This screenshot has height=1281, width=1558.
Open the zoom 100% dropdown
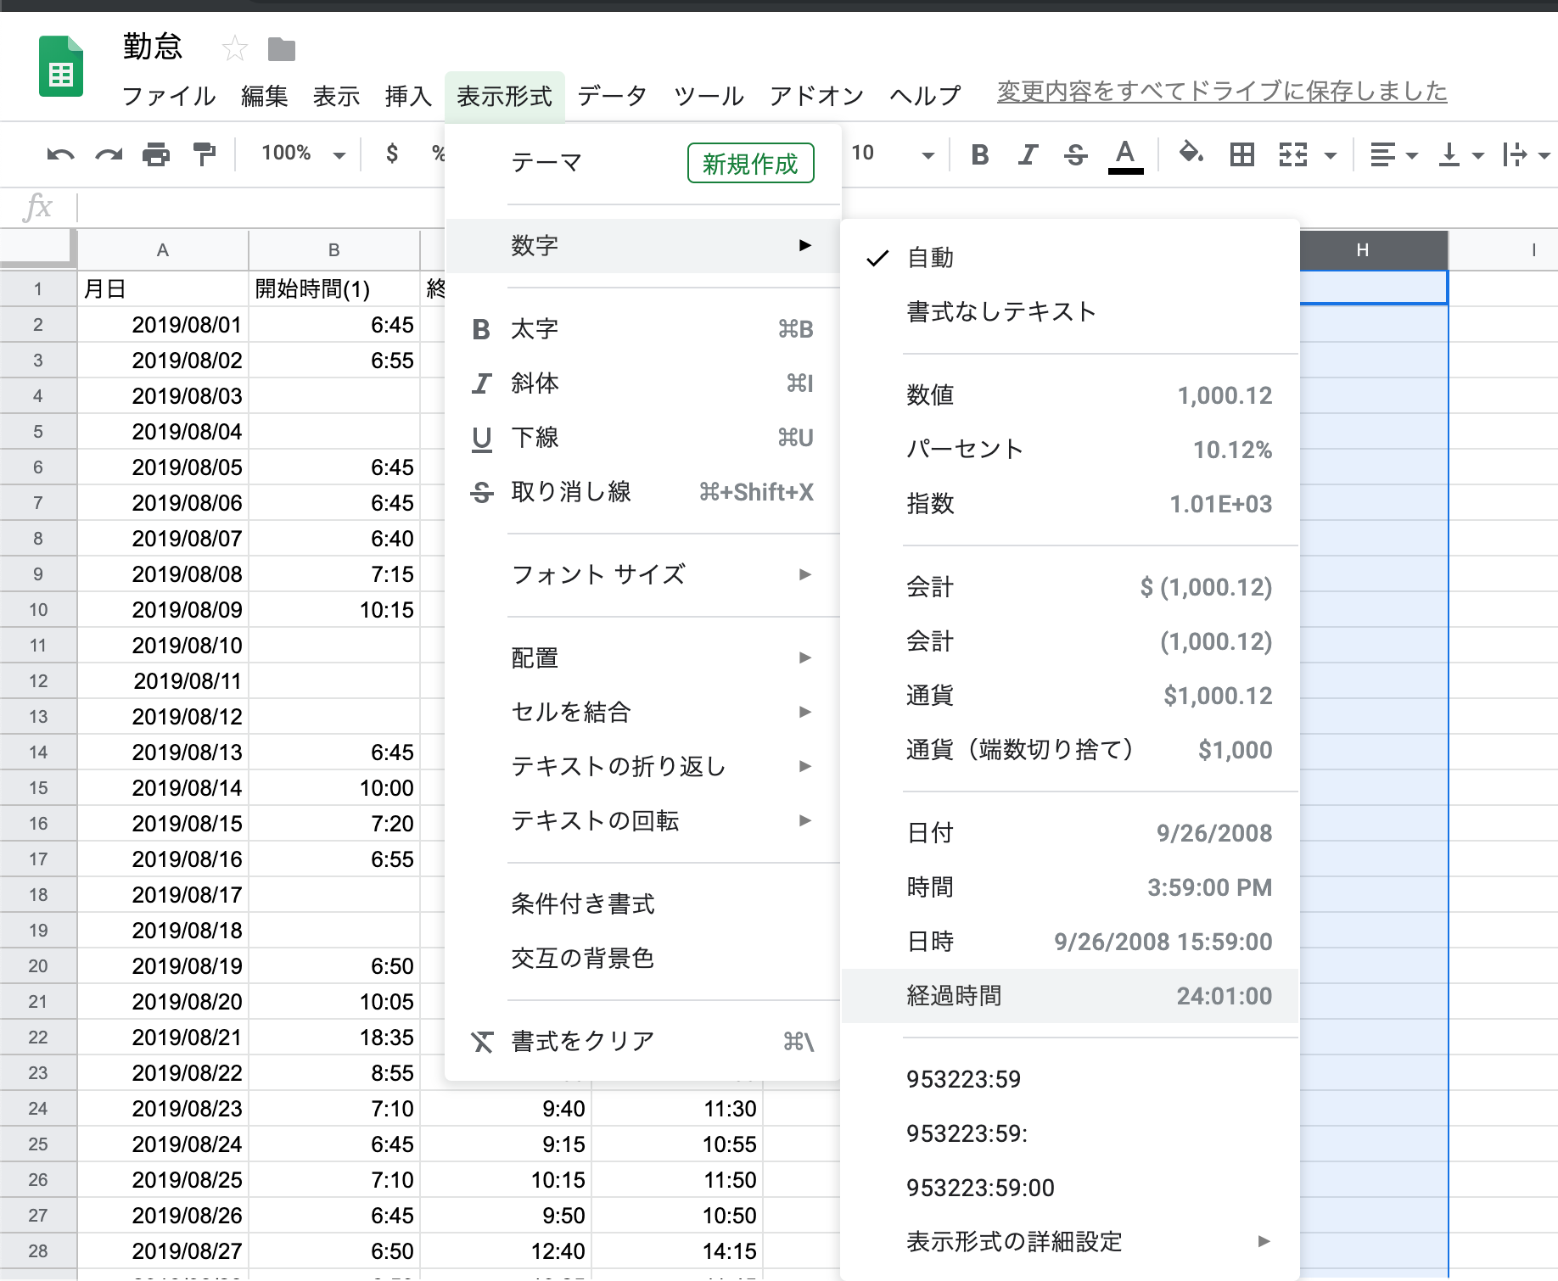coord(303,154)
